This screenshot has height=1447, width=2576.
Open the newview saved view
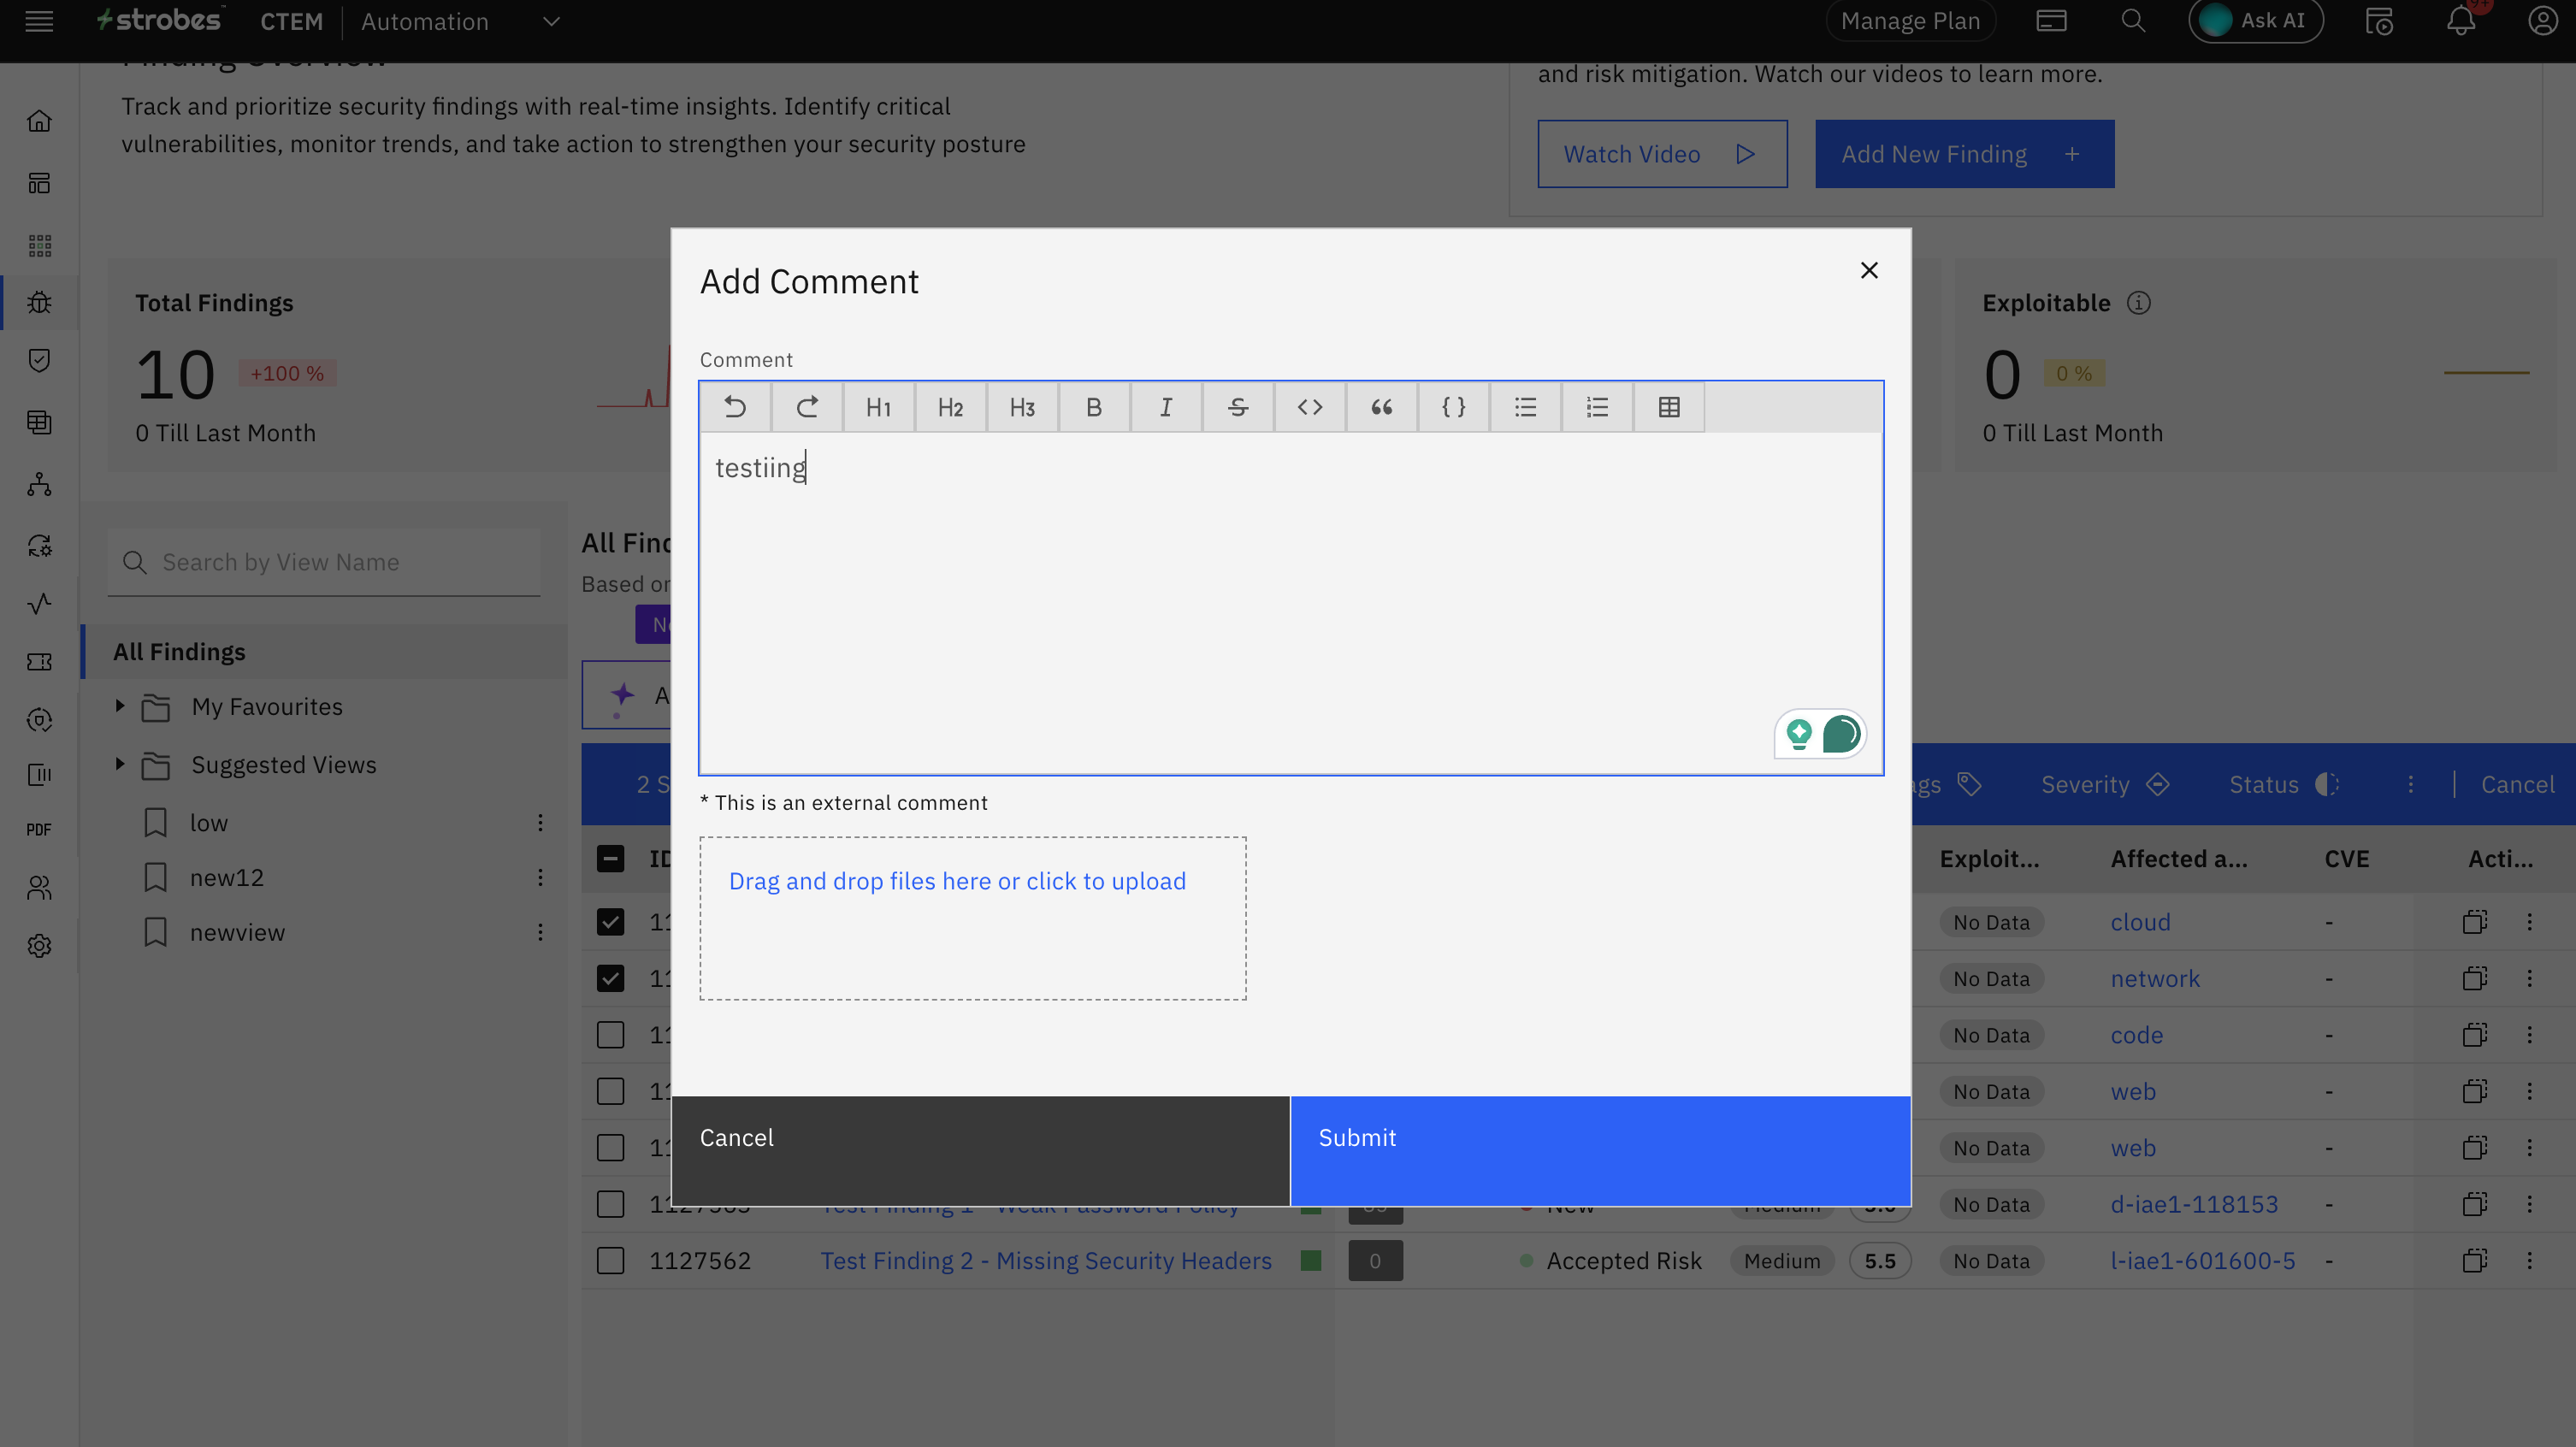point(237,932)
